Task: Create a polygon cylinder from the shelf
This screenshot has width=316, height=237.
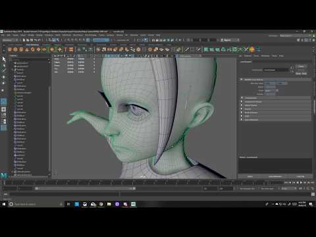Action: point(21,49)
